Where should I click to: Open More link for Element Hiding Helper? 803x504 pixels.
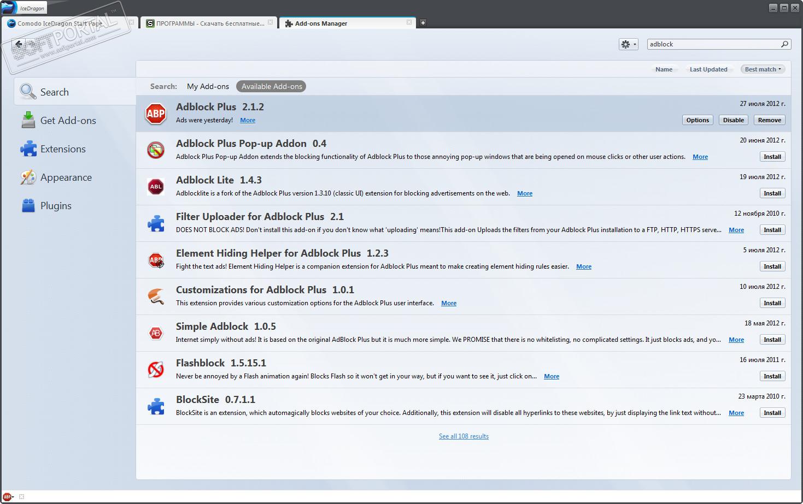pyautogui.click(x=584, y=266)
